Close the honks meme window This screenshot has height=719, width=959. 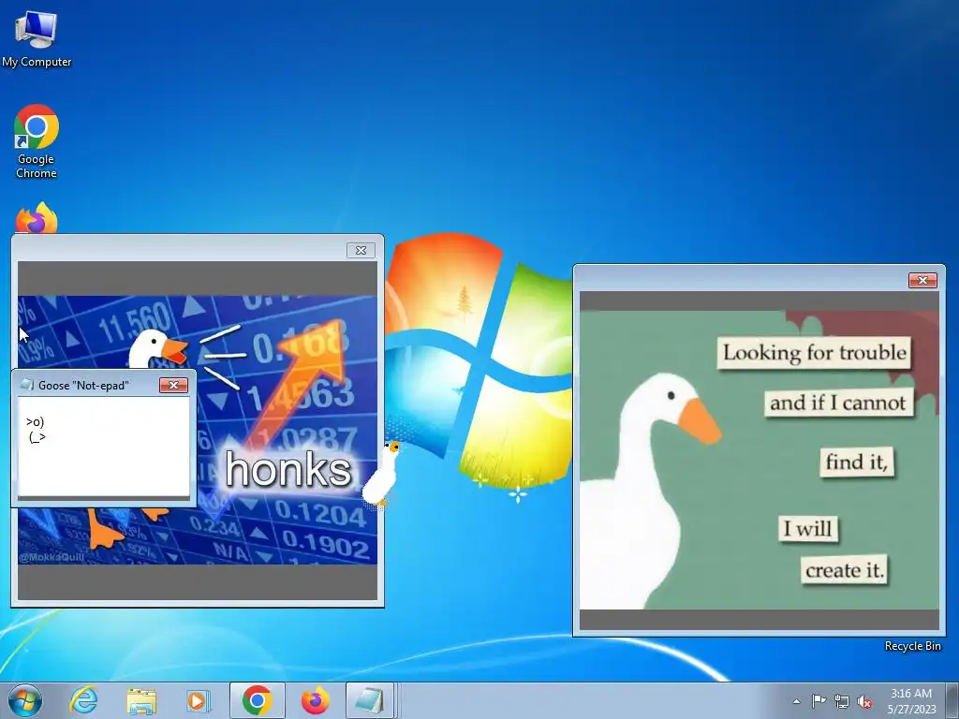361,250
